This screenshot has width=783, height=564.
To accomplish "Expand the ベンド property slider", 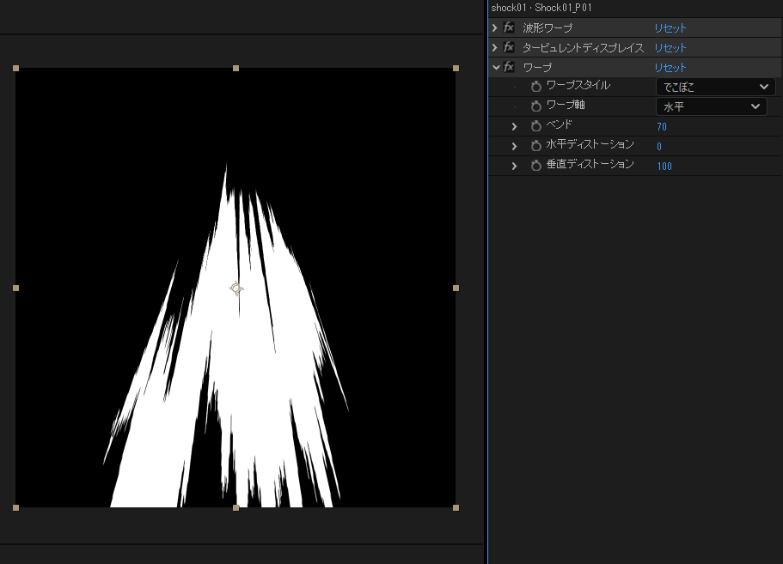I will click(x=515, y=126).
